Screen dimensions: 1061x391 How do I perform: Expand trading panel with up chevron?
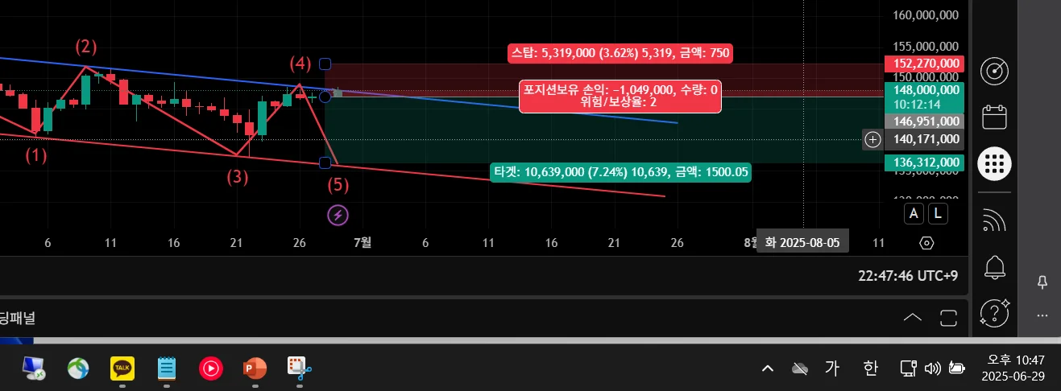913,318
